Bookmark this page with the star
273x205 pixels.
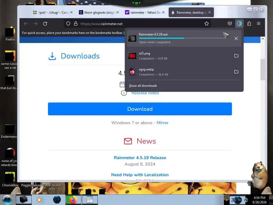pos(207,24)
